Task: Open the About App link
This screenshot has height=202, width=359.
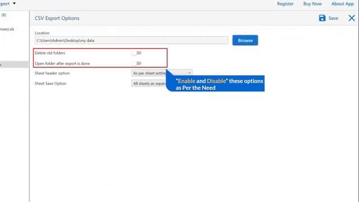Action: (343, 4)
